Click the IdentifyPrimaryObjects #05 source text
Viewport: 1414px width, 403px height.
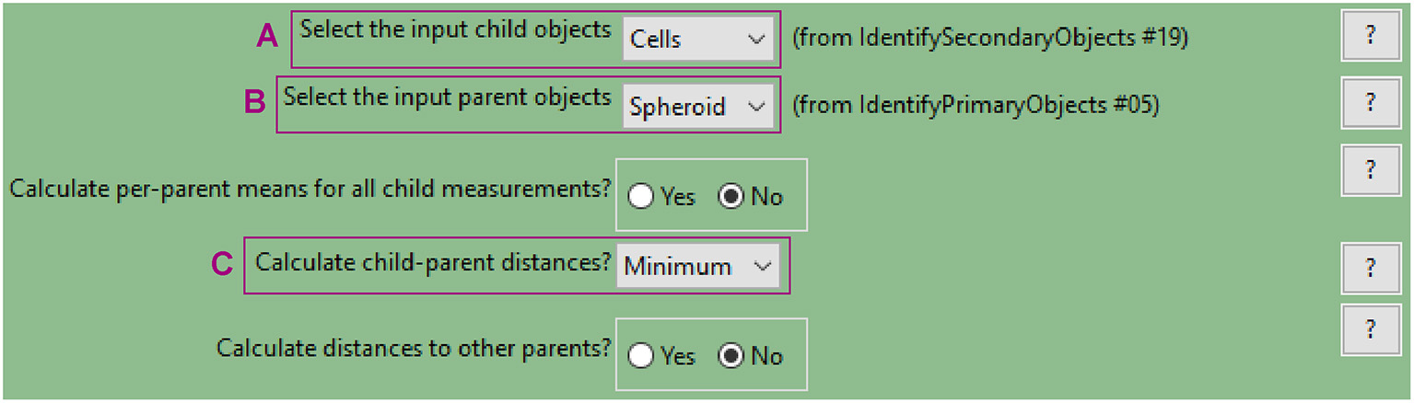975,106
